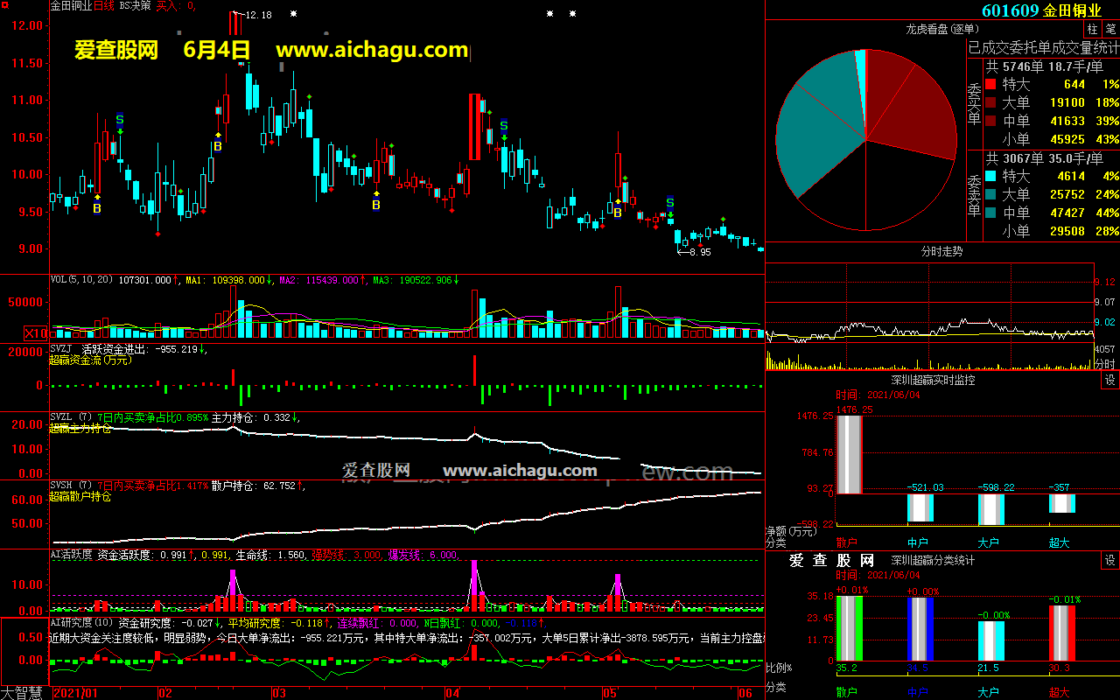Select the B buy marker in January
This screenshot has height=700, width=1120.
click(97, 209)
